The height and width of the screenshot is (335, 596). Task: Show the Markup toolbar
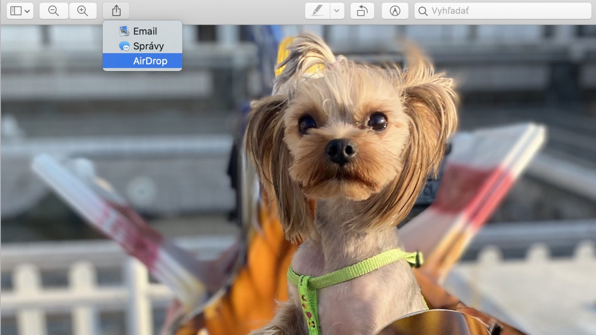pos(395,11)
